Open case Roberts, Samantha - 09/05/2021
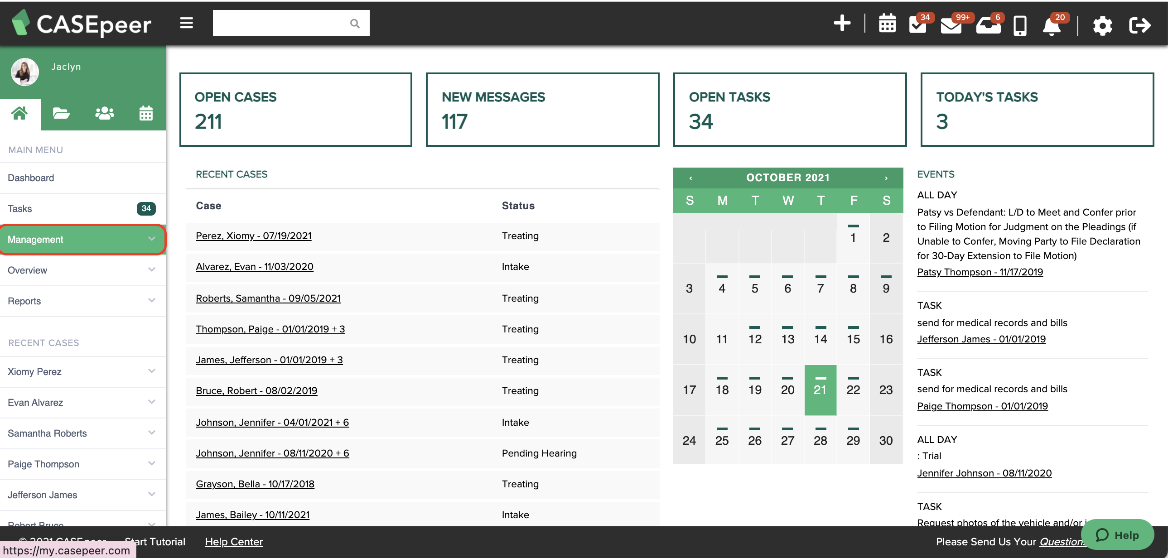The image size is (1168, 558). (268, 299)
